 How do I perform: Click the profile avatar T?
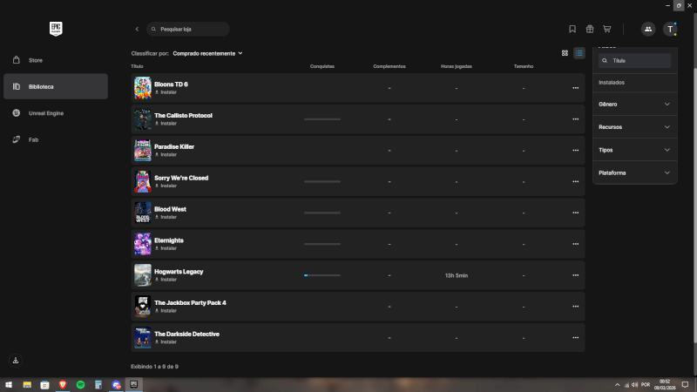(x=670, y=29)
